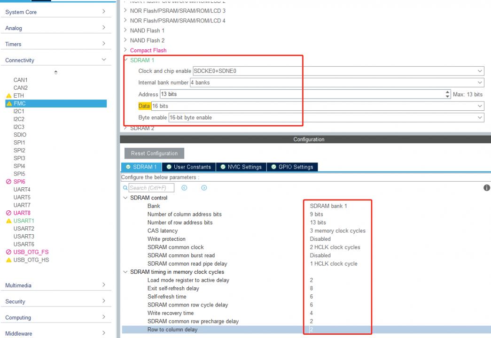
Task: Click the search magnifier icon beside Search box
Action: click(125, 188)
